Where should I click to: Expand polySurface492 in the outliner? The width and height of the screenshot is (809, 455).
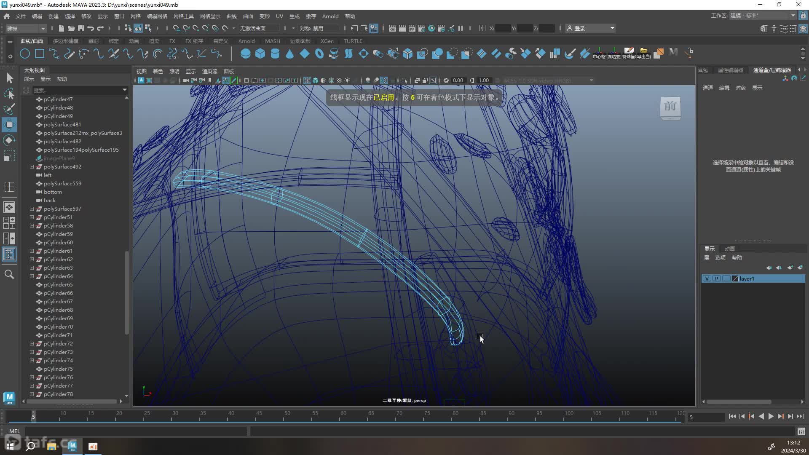coord(32,167)
